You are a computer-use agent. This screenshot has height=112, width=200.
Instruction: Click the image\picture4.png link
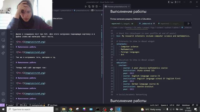(35, 42)
